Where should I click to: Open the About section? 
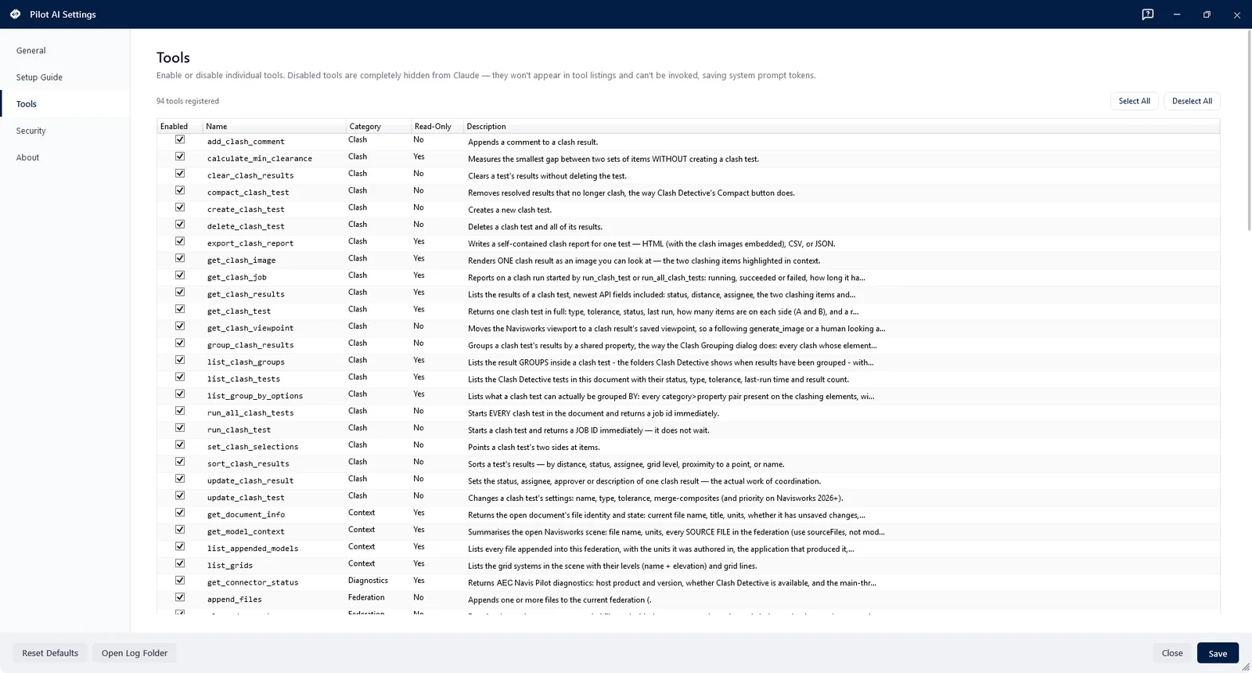65,157
